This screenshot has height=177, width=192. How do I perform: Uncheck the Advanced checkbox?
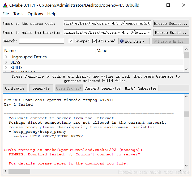pos(95,41)
